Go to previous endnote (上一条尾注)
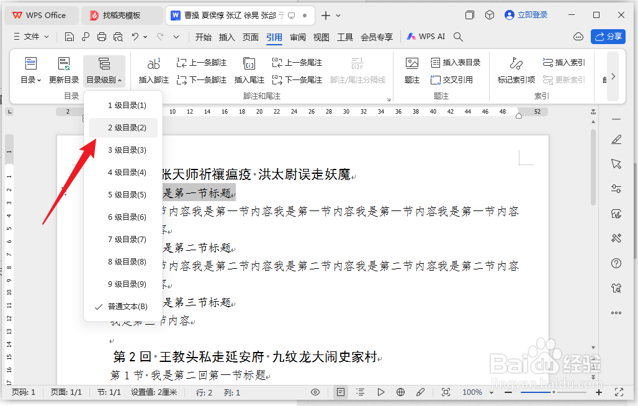638x406 pixels. (297, 63)
